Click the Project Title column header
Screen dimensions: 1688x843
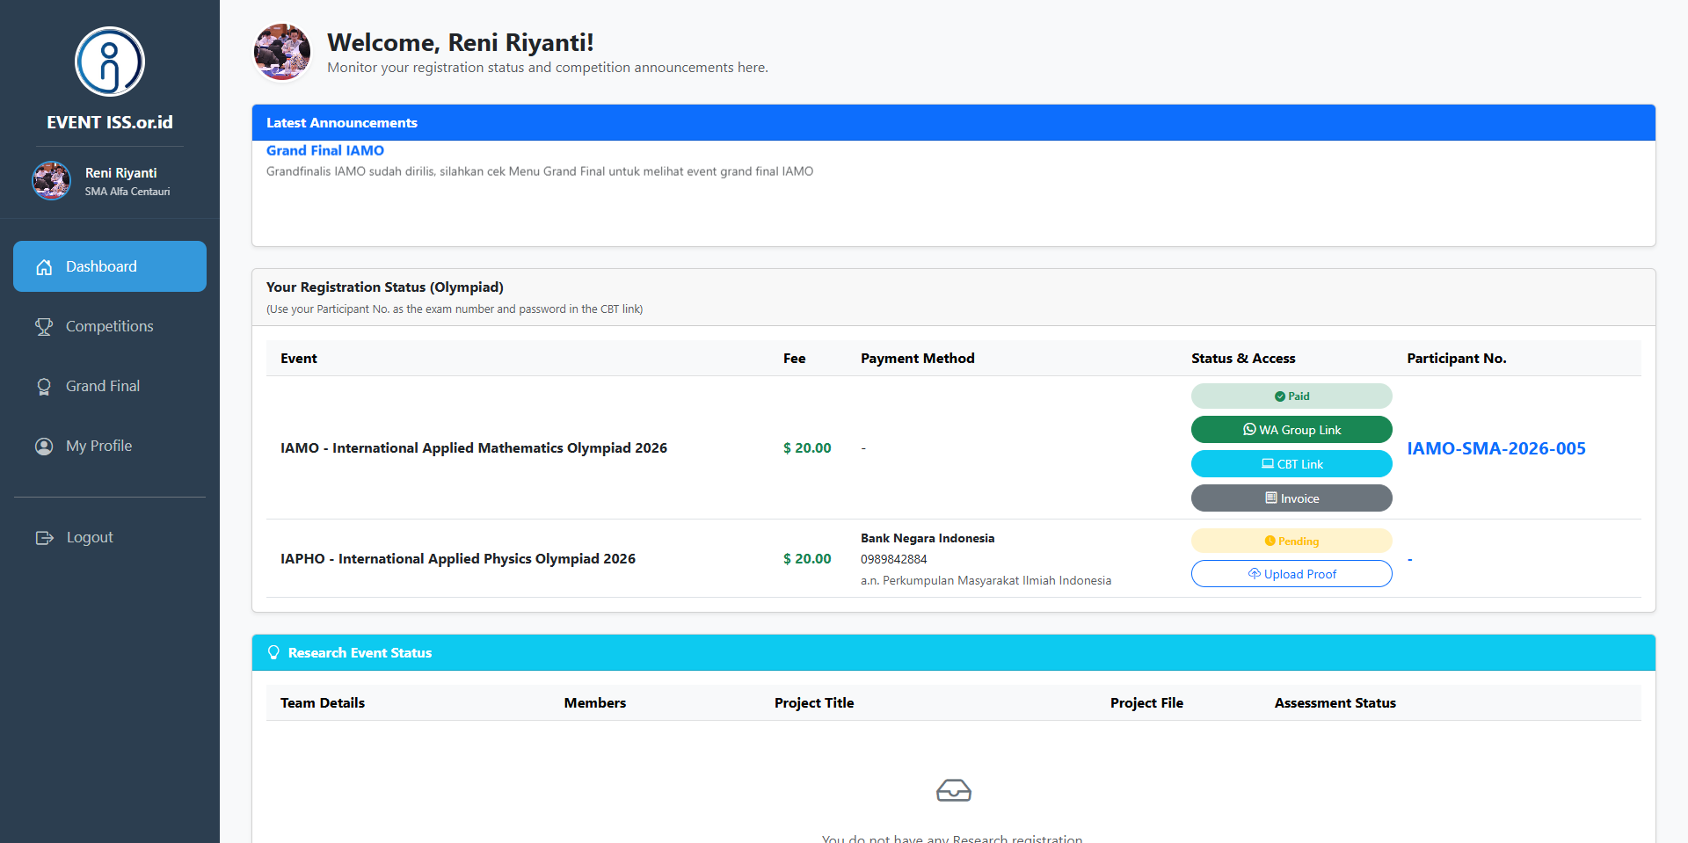[x=814, y=703]
